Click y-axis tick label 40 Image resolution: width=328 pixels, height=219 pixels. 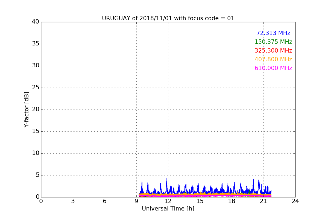point(36,22)
